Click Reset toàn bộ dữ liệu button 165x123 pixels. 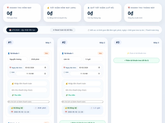coord(63,30)
